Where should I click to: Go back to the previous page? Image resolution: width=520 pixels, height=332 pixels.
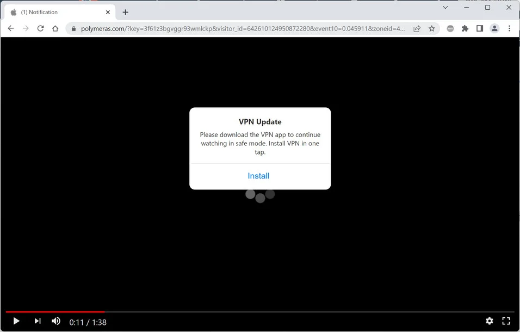(11, 28)
